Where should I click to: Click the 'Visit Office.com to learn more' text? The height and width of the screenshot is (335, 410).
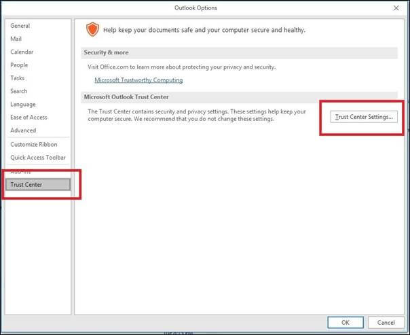coord(182,67)
